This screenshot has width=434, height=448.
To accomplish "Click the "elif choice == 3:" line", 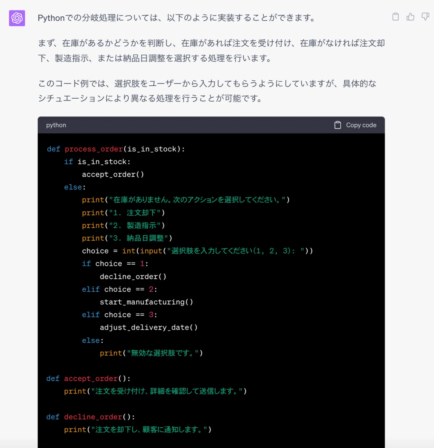I will 119,315.
